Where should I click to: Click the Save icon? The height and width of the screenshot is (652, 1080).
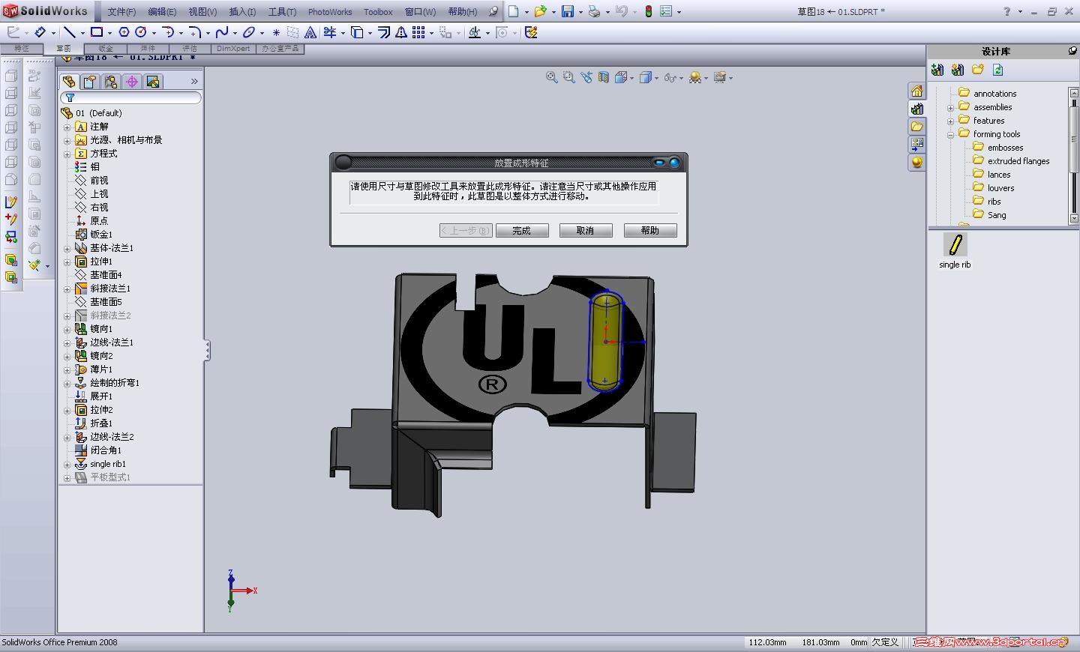click(568, 11)
